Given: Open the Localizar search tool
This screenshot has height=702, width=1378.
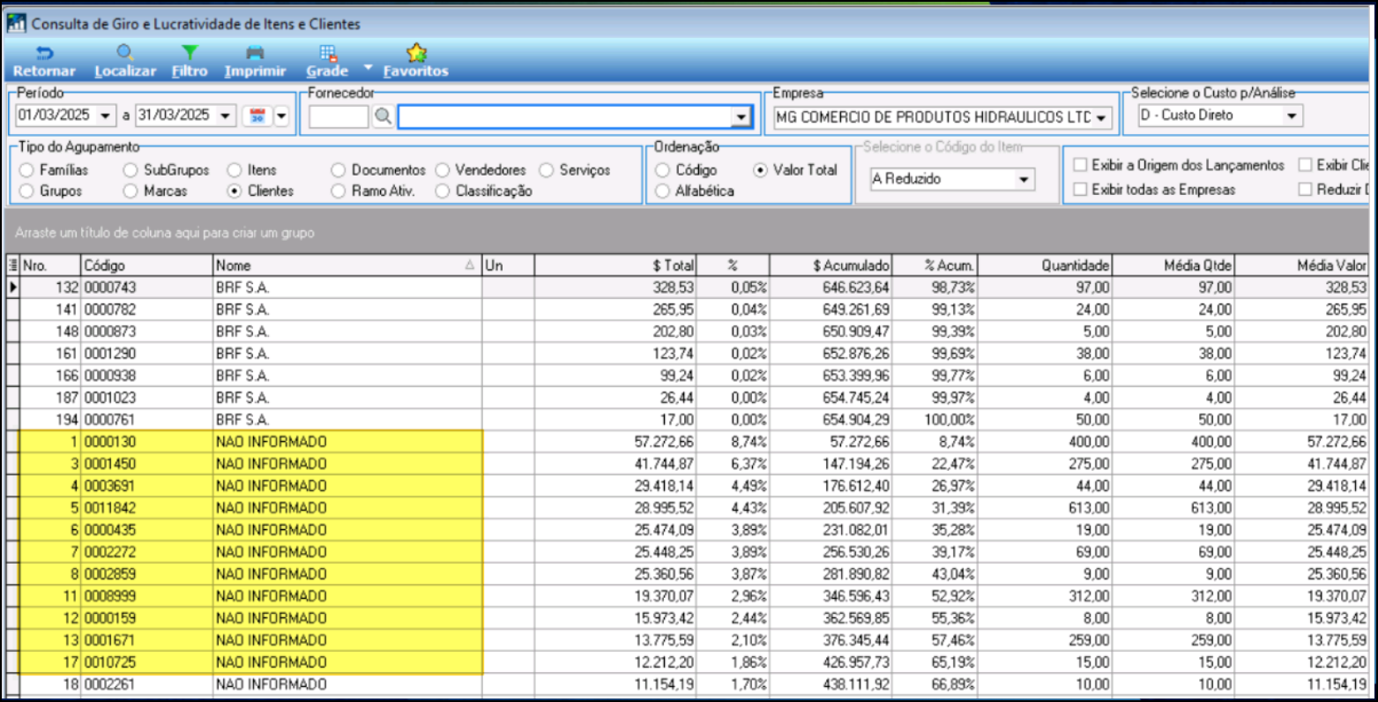Looking at the screenshot, I should coord(125,62).
